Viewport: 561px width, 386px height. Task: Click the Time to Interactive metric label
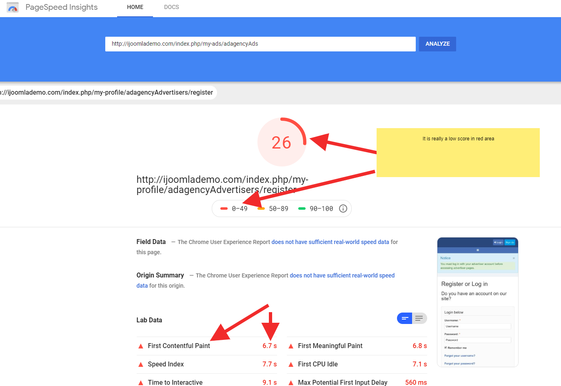(x=175, y=383)
